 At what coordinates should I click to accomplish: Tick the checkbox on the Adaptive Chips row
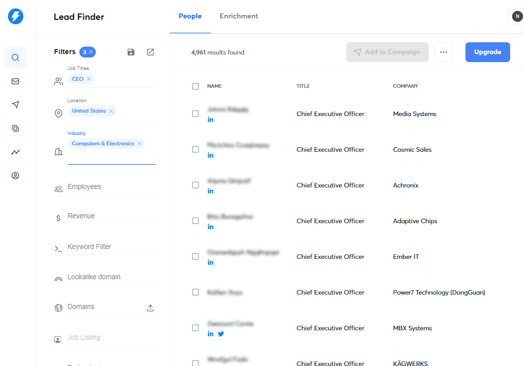click(x=196, y=221)
